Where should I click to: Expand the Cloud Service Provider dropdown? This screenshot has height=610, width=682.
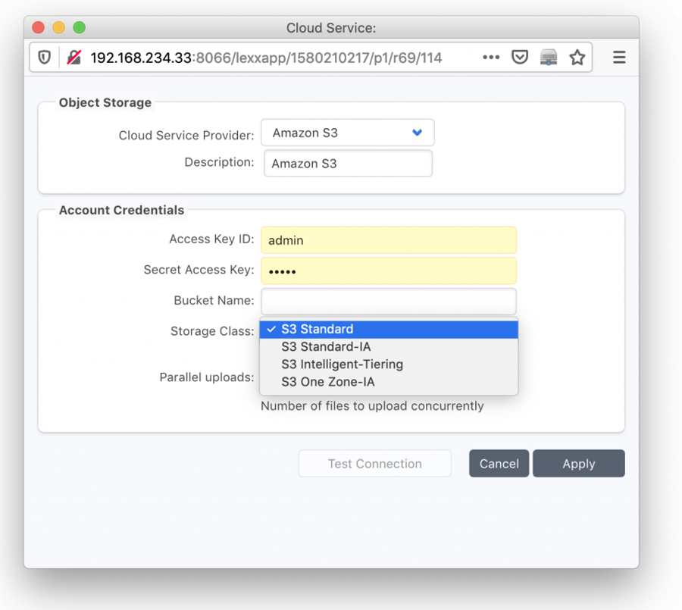(348, 133)
